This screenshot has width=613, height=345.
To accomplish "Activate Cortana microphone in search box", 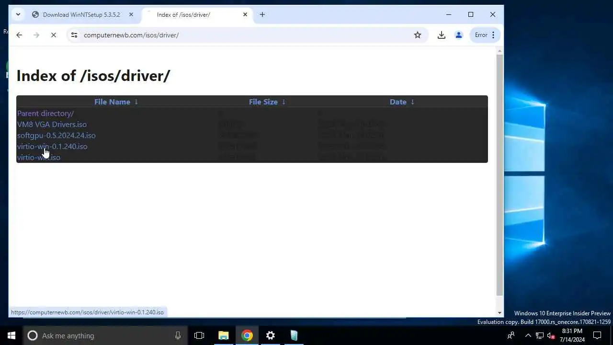I will pos(178,335).
